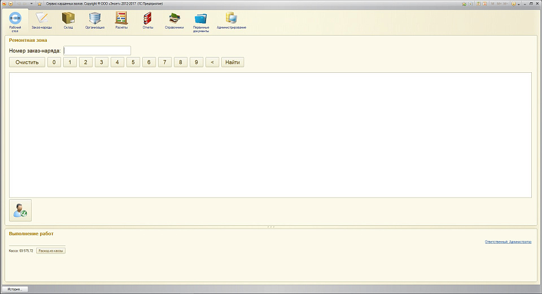Expand the navigation history dropdown arrow in title bar
The image size is (542, 294).
[x=32, y=3]
